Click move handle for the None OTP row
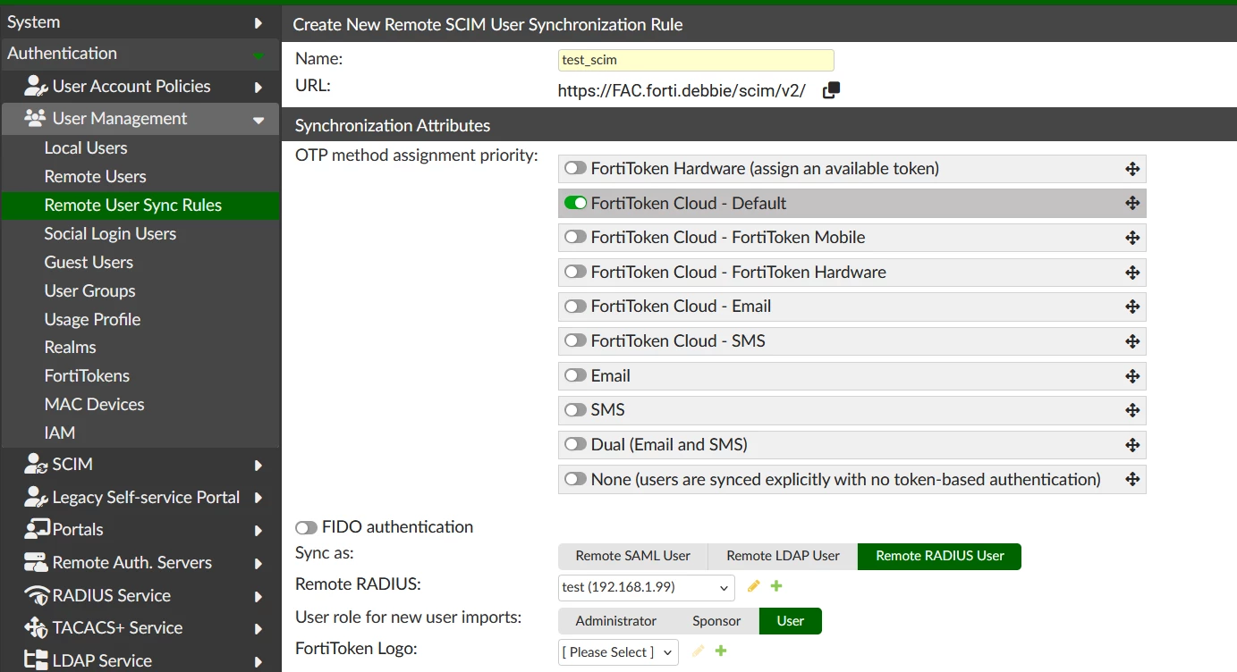The image size is (1237, 672). coord(1132,479)
